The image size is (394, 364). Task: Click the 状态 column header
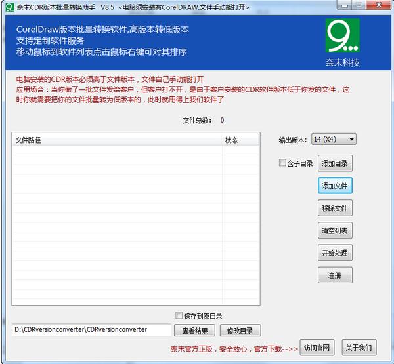(x=241, y=140)
